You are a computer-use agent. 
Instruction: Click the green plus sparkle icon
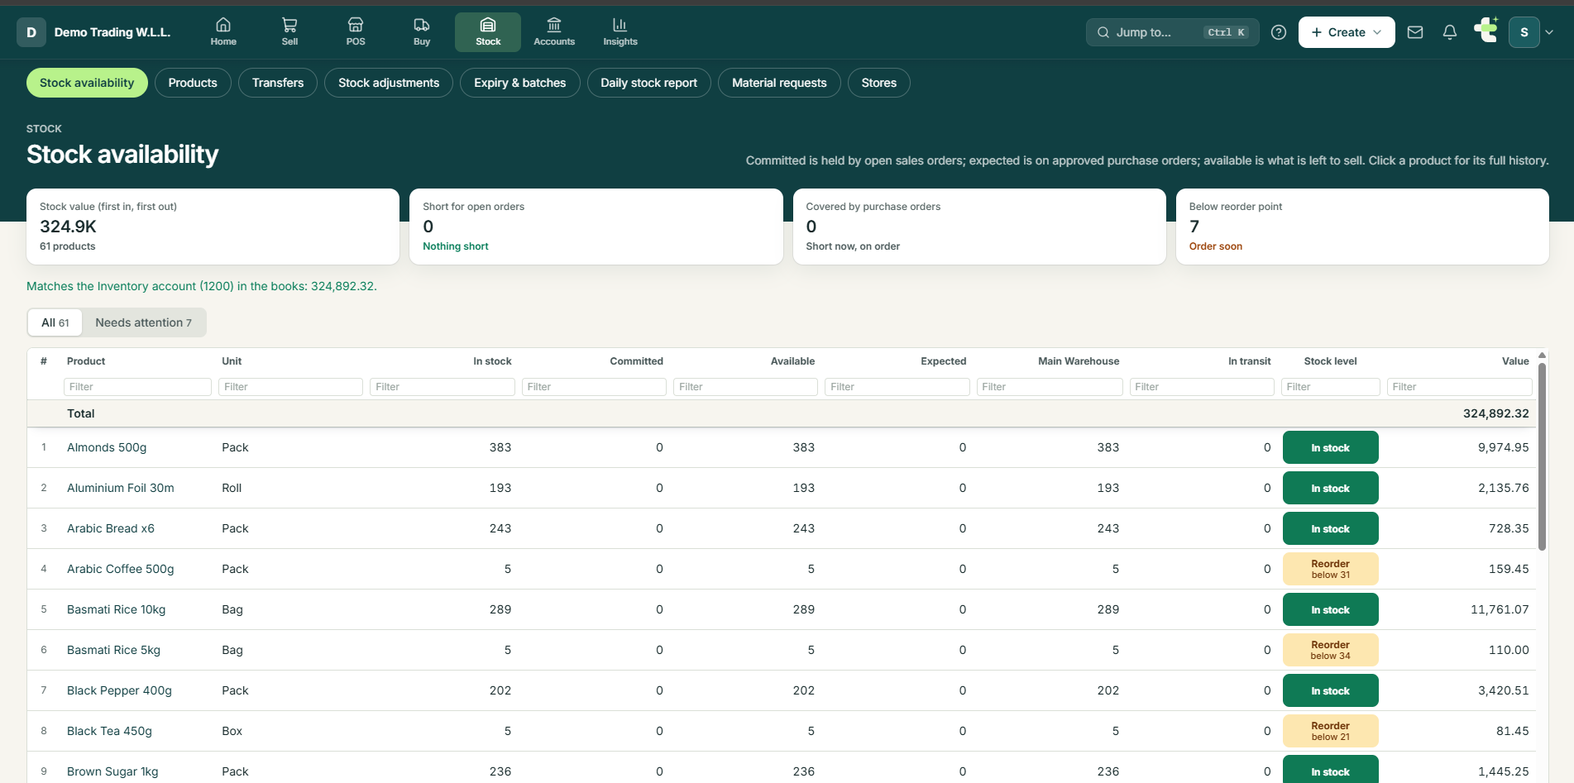click(x=1485, y=31)
